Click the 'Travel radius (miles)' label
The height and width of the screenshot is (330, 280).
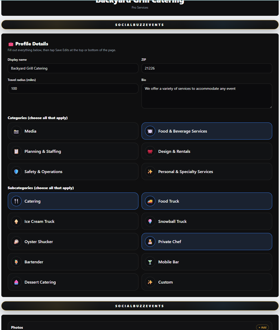pos(22,80)
